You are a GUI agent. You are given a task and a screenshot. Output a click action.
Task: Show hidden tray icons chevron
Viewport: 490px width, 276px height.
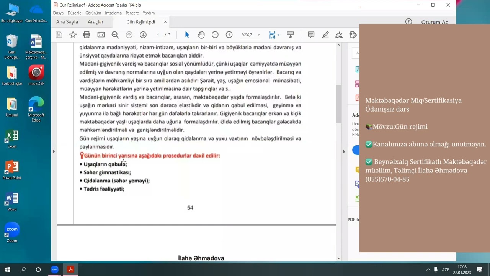428,270
